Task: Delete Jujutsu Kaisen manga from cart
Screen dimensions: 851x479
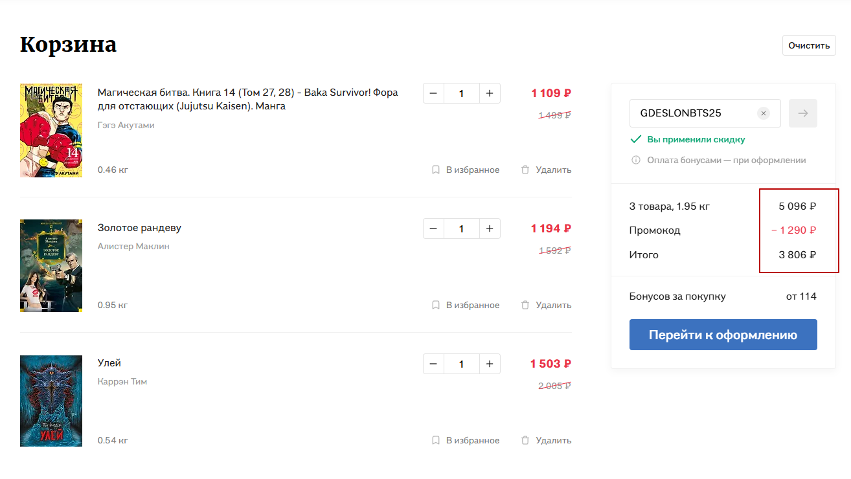Action: (x=546, y=170)
